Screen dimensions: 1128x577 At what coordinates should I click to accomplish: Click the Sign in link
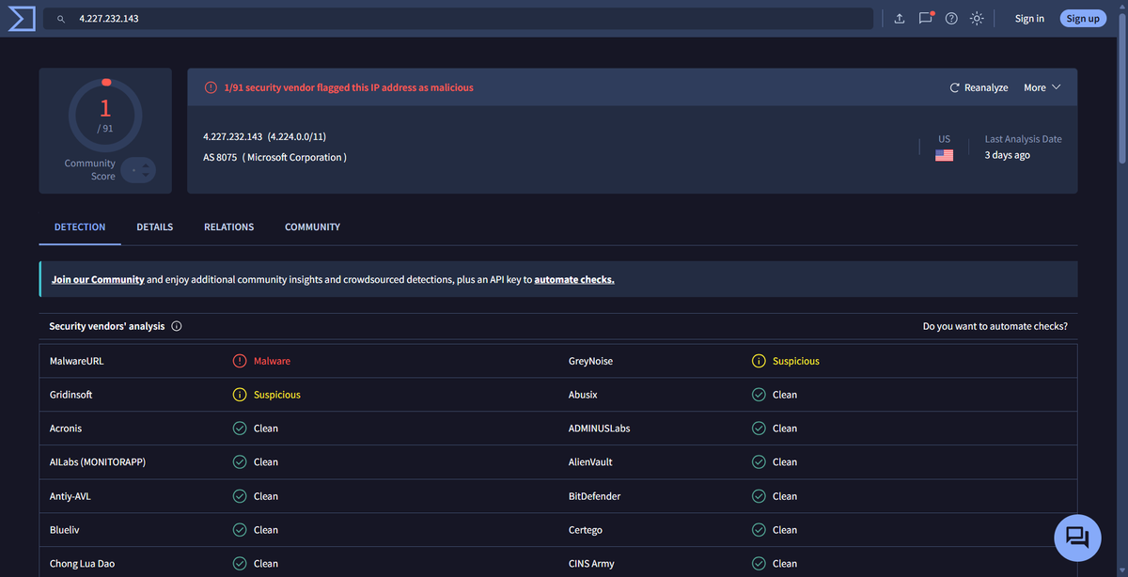[x=1029, y=19]
